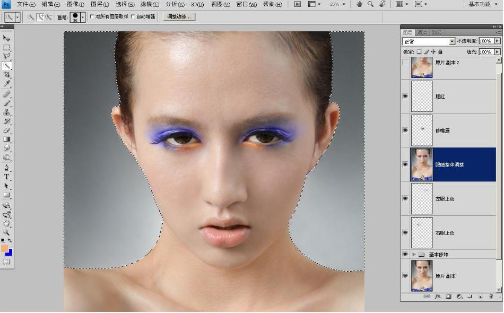Click the Rotate View tool in application bar

[382, 4]
